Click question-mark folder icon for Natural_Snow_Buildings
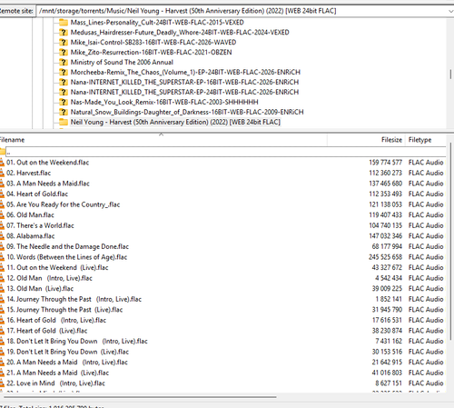The image size is (454, 408). click(x=64, y=112)
